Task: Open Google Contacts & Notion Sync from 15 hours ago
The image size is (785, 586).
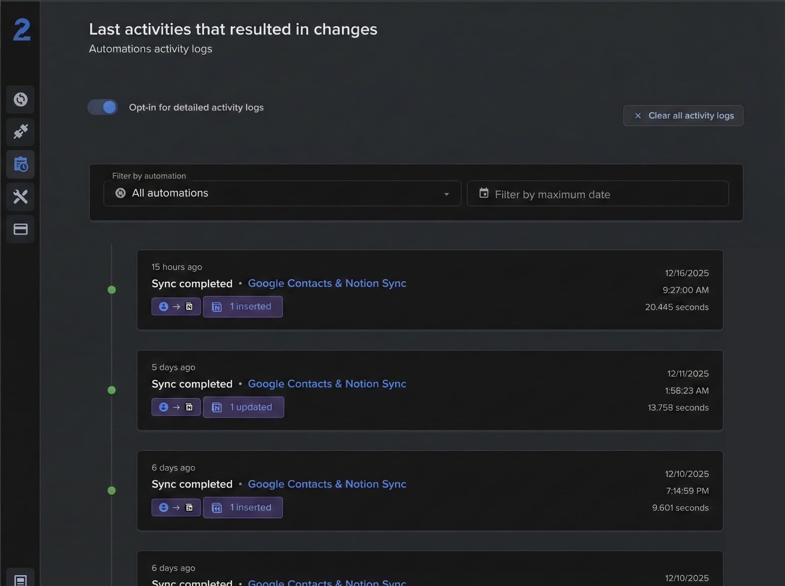Action: [327, 283]
